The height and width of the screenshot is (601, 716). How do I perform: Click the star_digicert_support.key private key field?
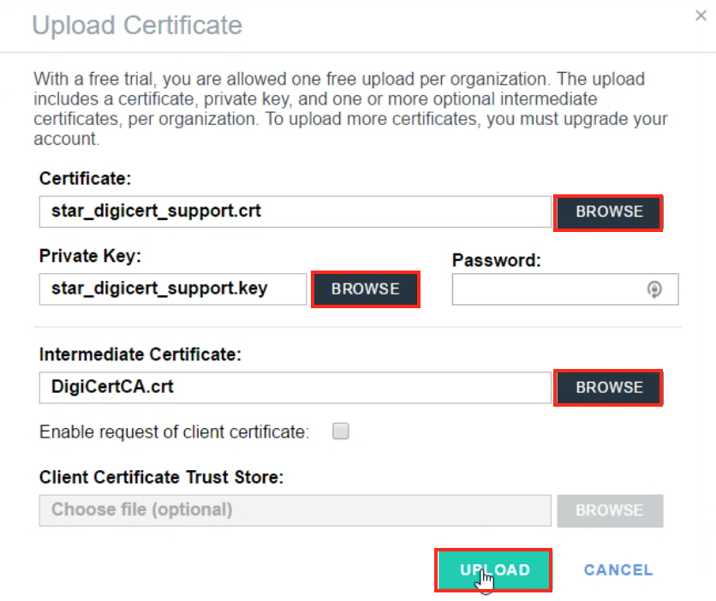coord(172,289)
